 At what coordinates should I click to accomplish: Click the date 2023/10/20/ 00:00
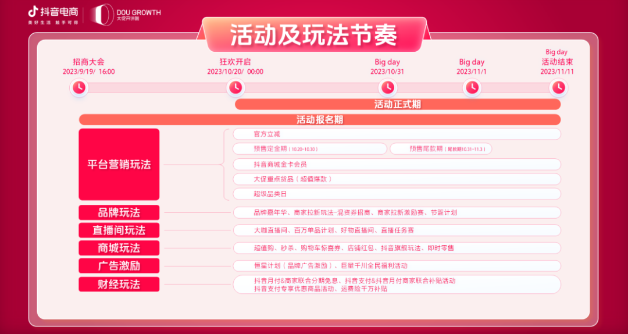tap(235, 72)
